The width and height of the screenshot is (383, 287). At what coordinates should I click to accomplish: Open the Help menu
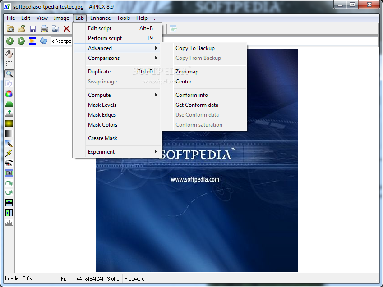[x=142, y=18]
